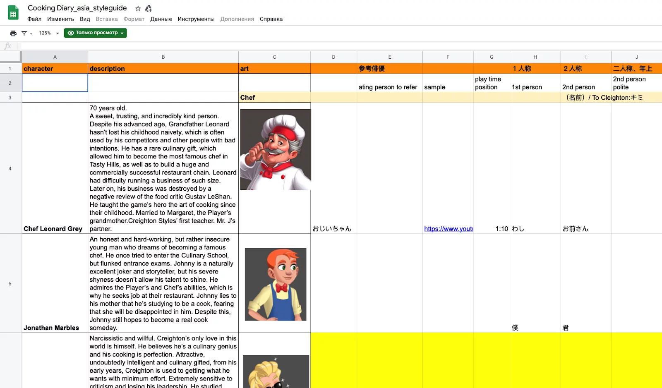Viewport: 662px width, 388px height.
Task: Click the 'わし' cell
Action: tap(535, 168)
